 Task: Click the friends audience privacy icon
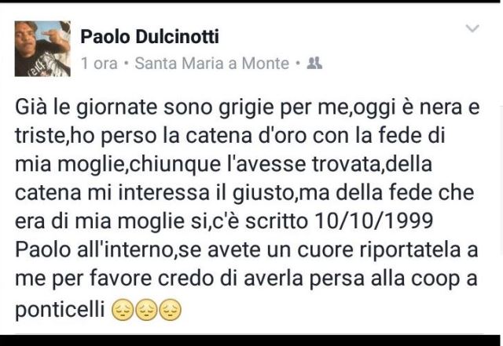coord(314,63)
